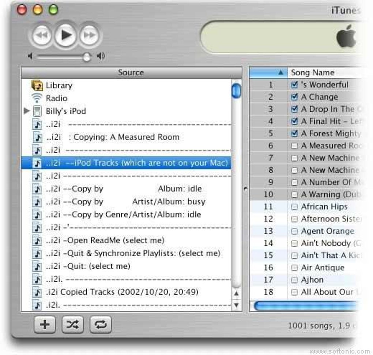Click the low-volume speaker icon

30,56
